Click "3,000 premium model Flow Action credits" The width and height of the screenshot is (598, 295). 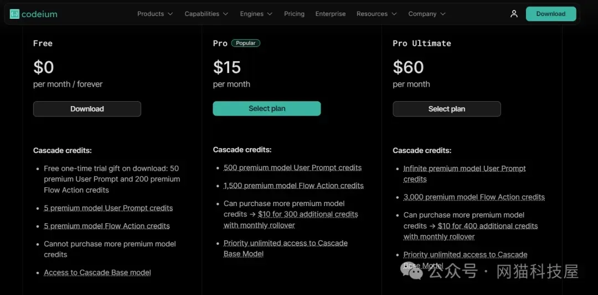click(474, 197)
